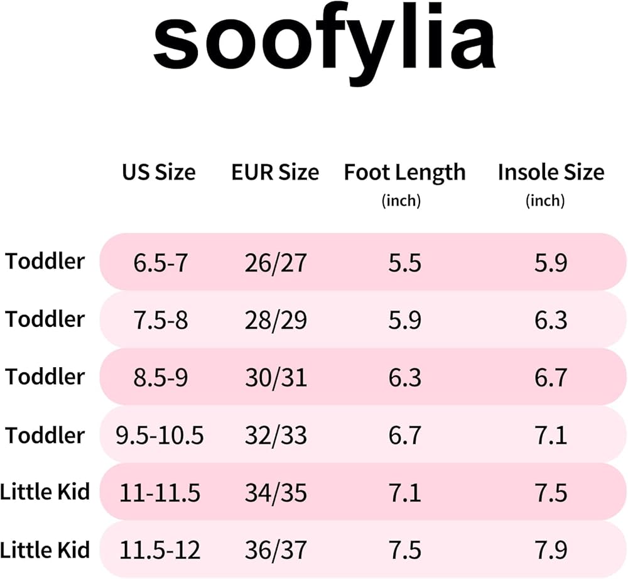Viewport: 628px width, 579px height.
Task: Click EUR size 28/29 cell
Action: [x=276, y=320]
